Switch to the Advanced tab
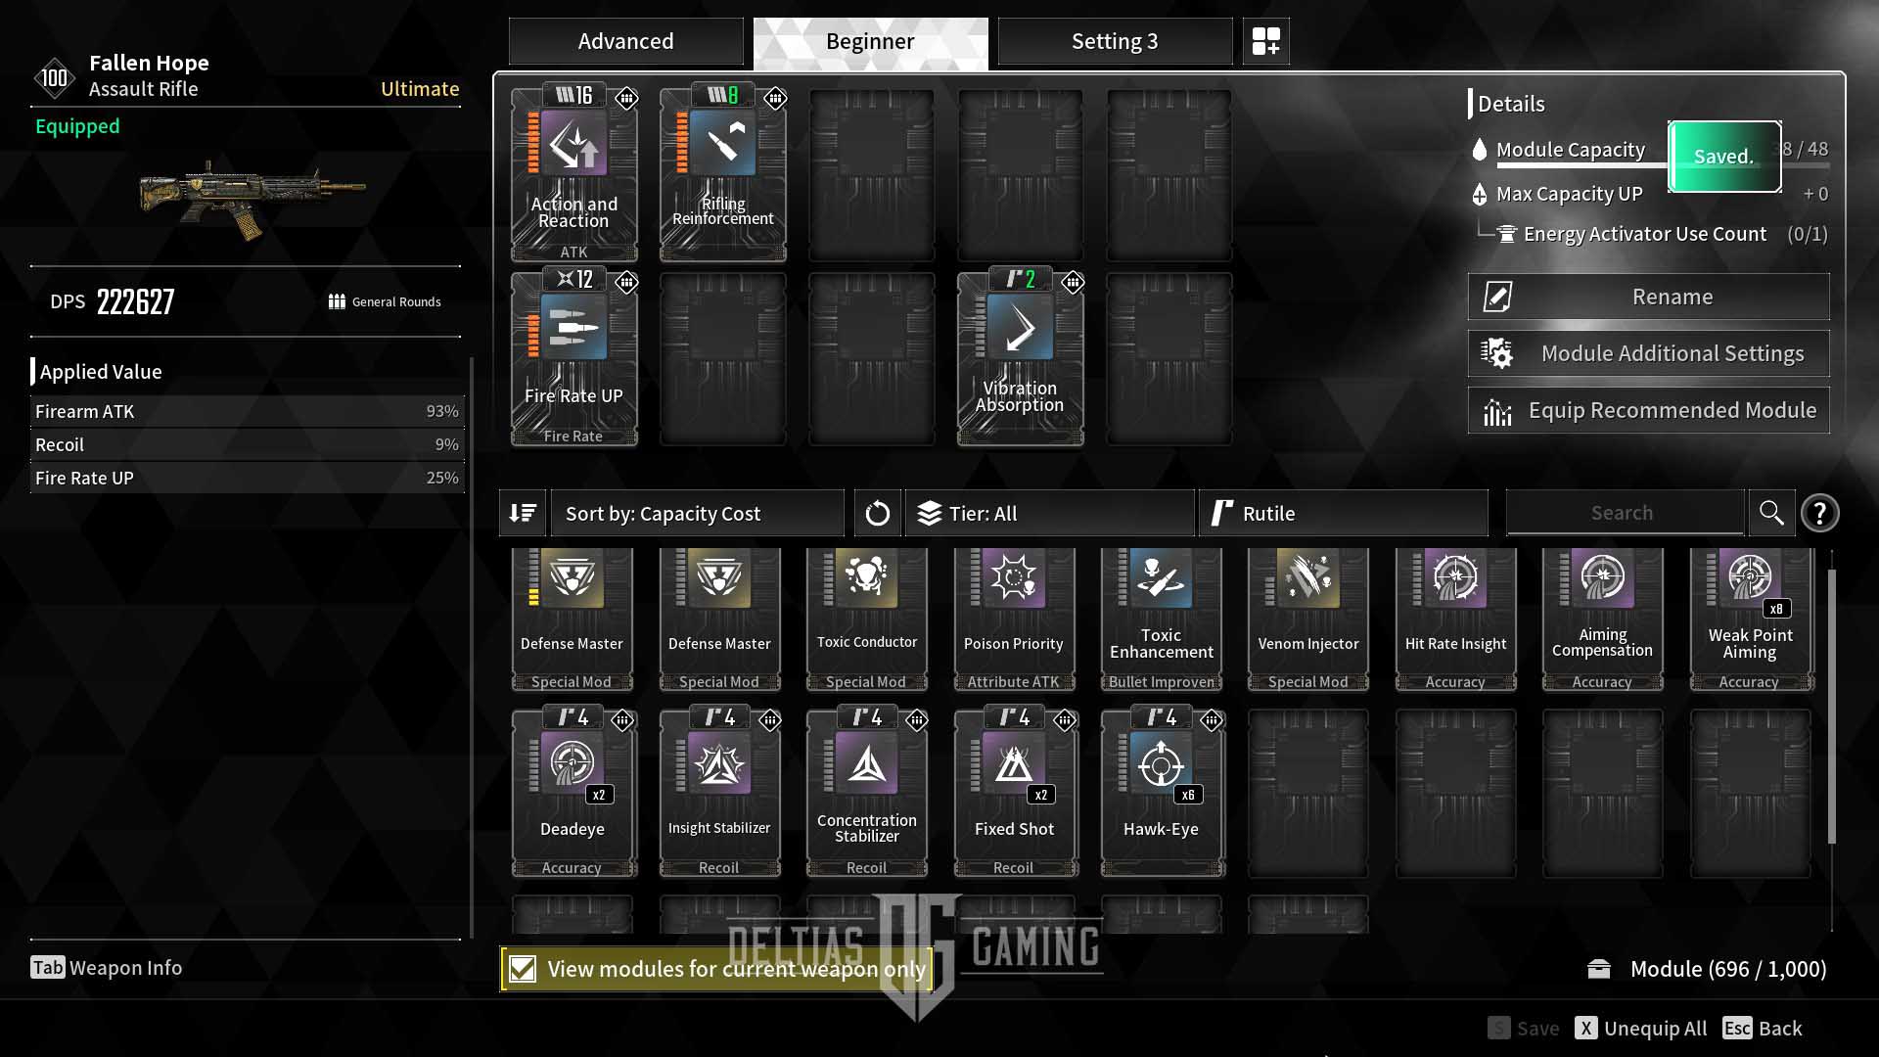The image size is (1879, 1057). coord(626,40)
